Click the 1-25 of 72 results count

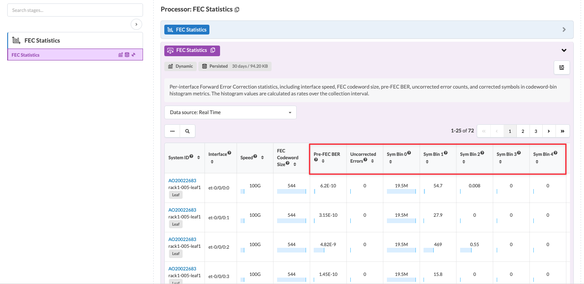click(x=462, y=131)
